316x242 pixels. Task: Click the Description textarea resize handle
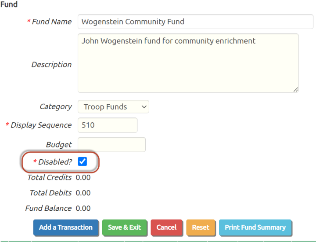296,90
